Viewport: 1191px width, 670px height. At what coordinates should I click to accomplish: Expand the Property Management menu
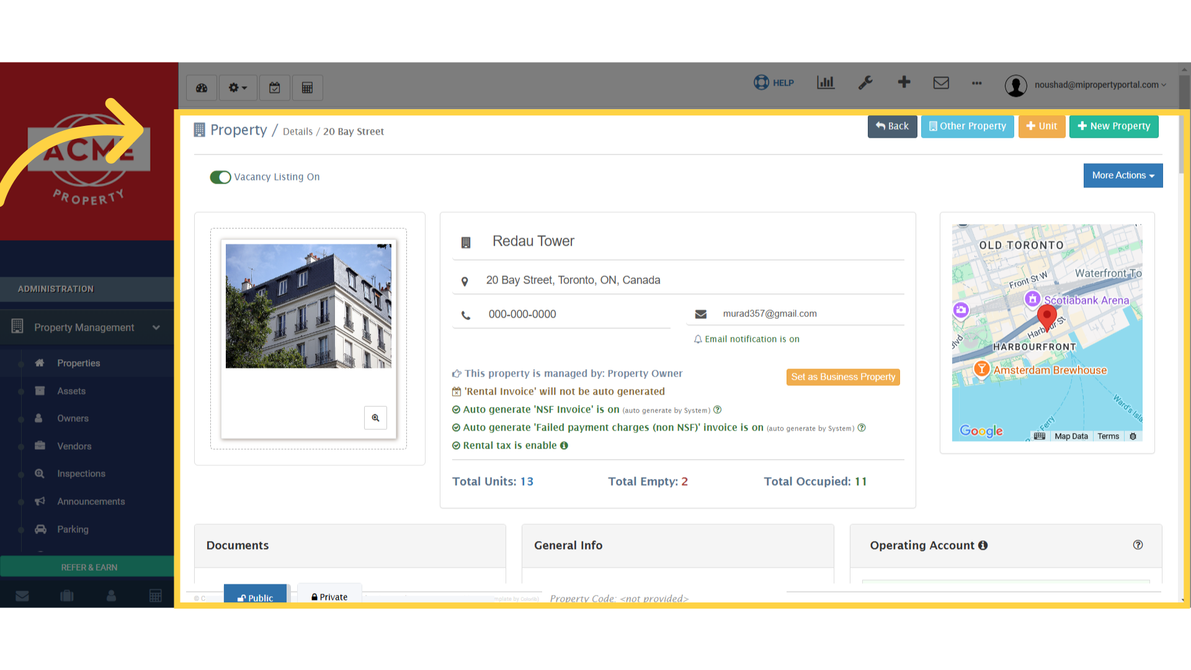tap(87, 327)
